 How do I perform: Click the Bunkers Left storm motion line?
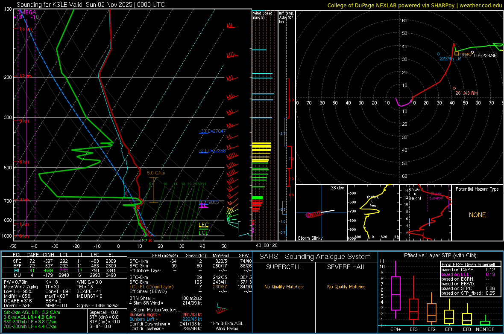click(x=166, y=319)
